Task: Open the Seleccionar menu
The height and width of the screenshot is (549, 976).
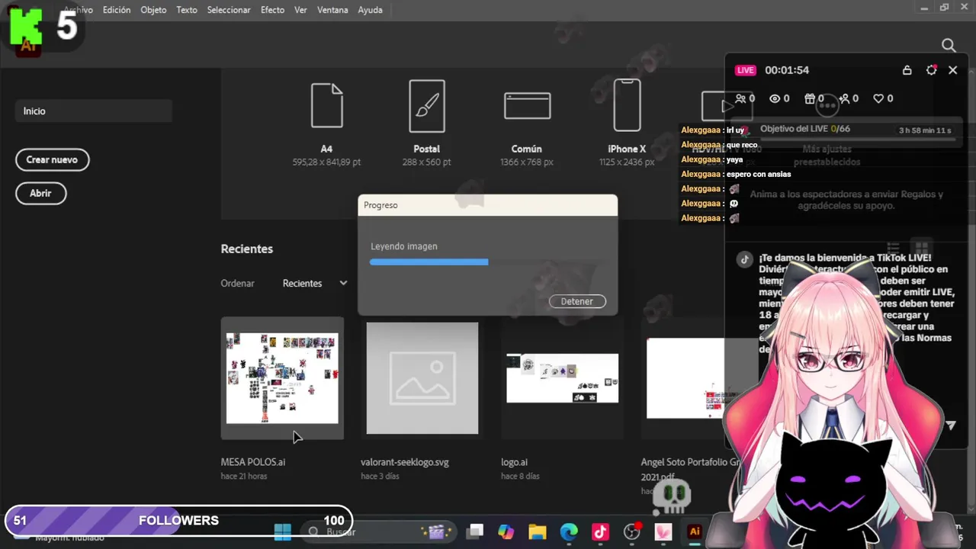Action: [x=229, y=10]
